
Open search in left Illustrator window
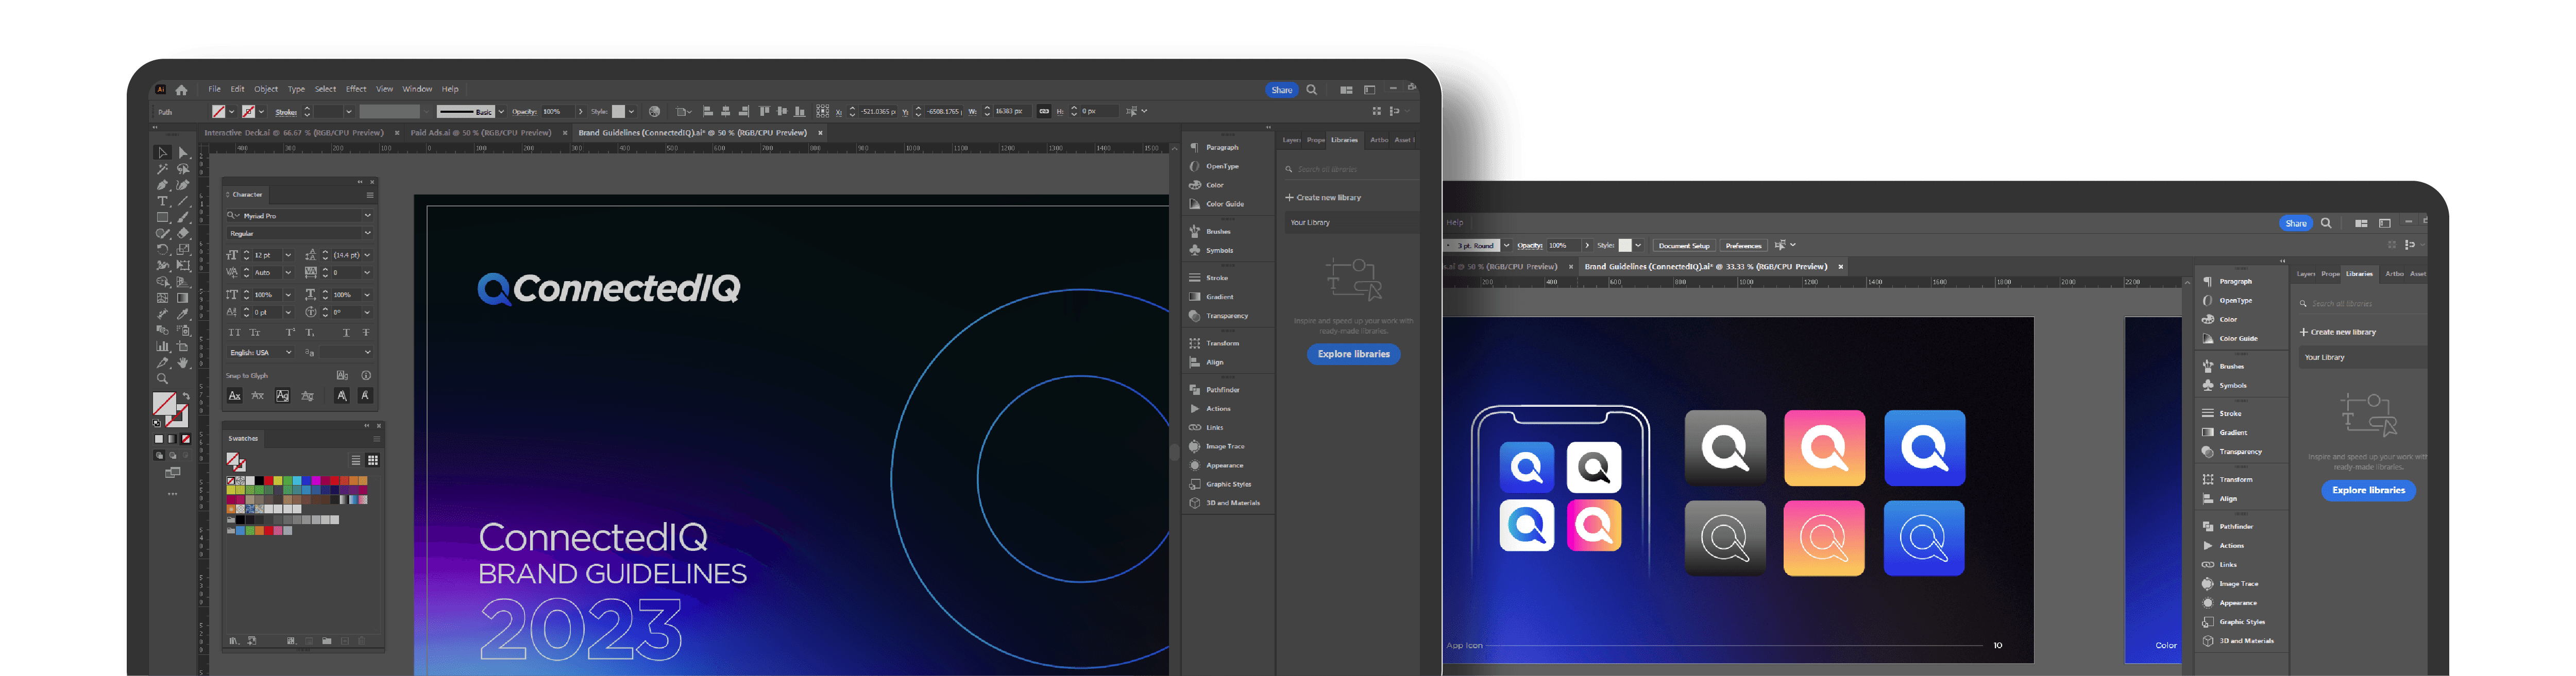click(x=1312, y=90)
